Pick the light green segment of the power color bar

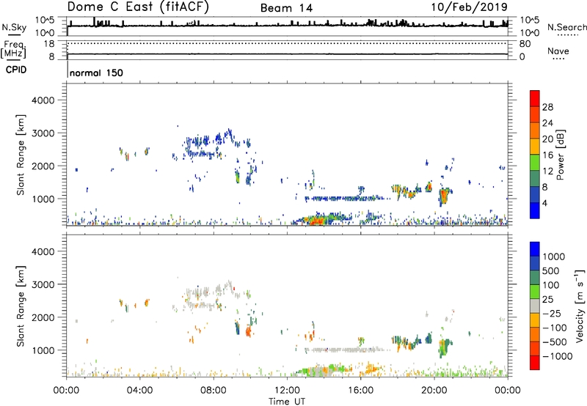click(535, 162)
